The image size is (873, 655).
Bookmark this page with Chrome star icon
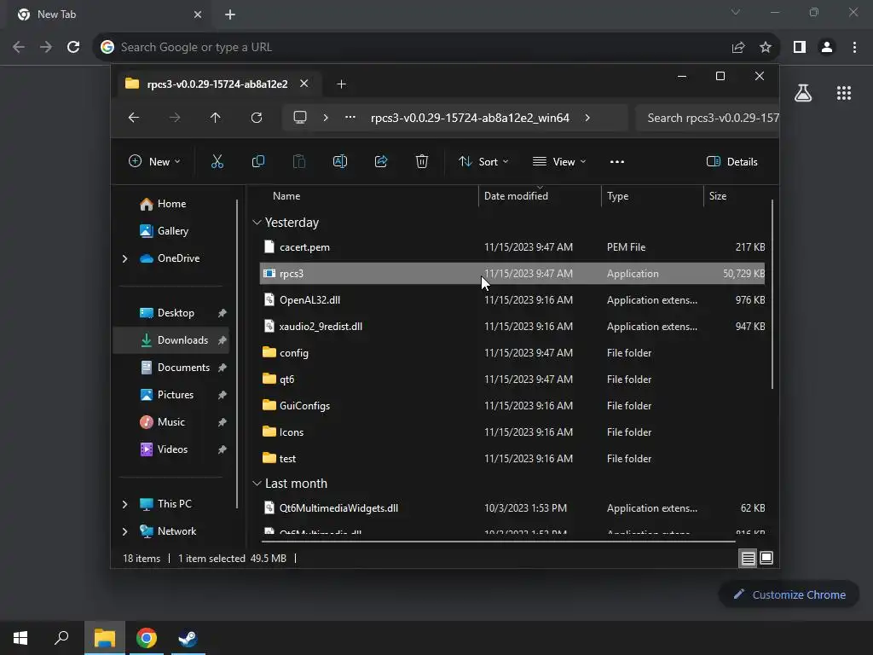[x=766, y=48]
